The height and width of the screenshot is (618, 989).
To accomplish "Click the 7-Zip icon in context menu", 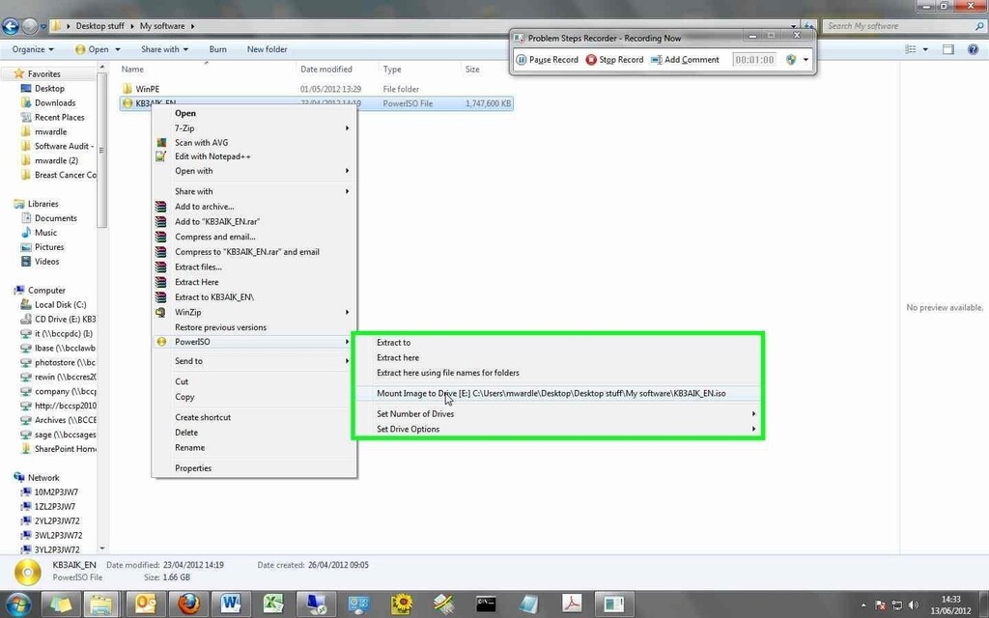I will click(x=161, y=127).
